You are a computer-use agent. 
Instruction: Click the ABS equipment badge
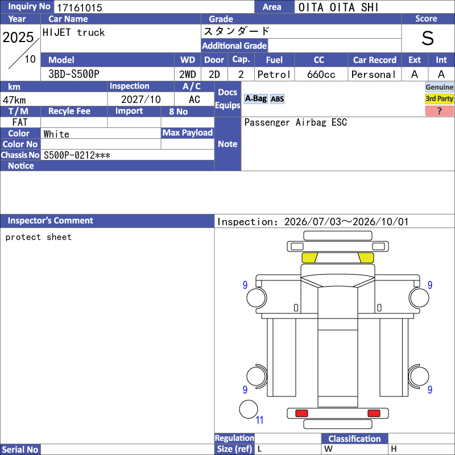click(277, 99)
